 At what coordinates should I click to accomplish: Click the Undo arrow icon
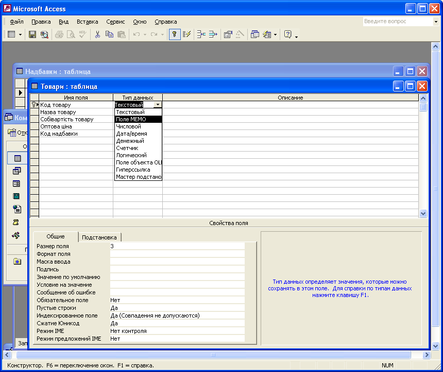click(137, 34)
